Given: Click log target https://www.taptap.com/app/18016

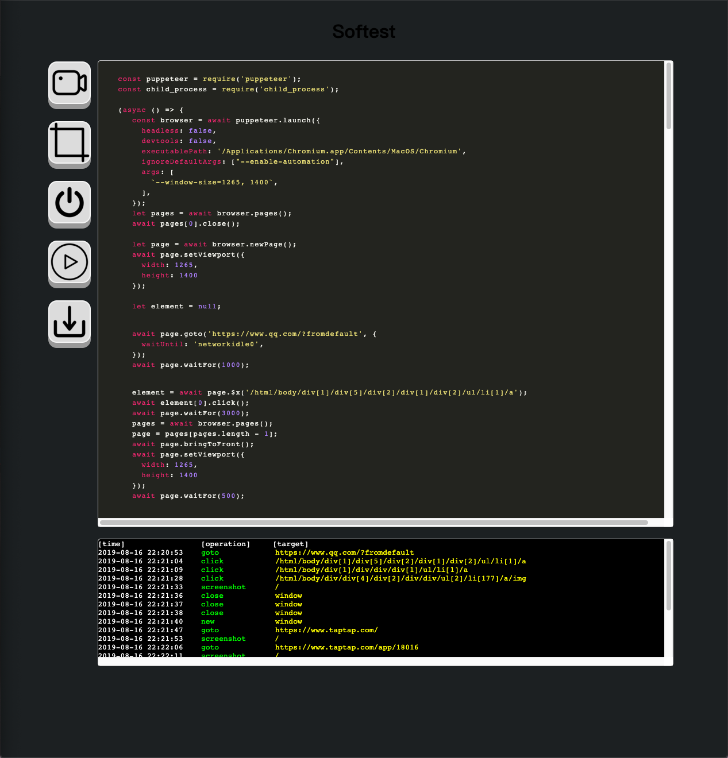Looking at the screenshot, I should tap(346, 647).
